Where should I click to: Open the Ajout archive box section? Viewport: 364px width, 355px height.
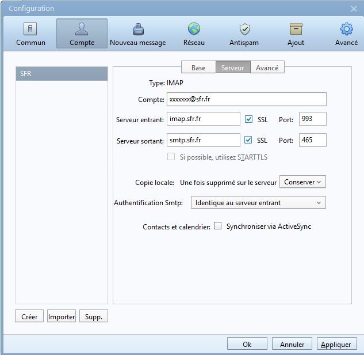(x=296, y=34)
